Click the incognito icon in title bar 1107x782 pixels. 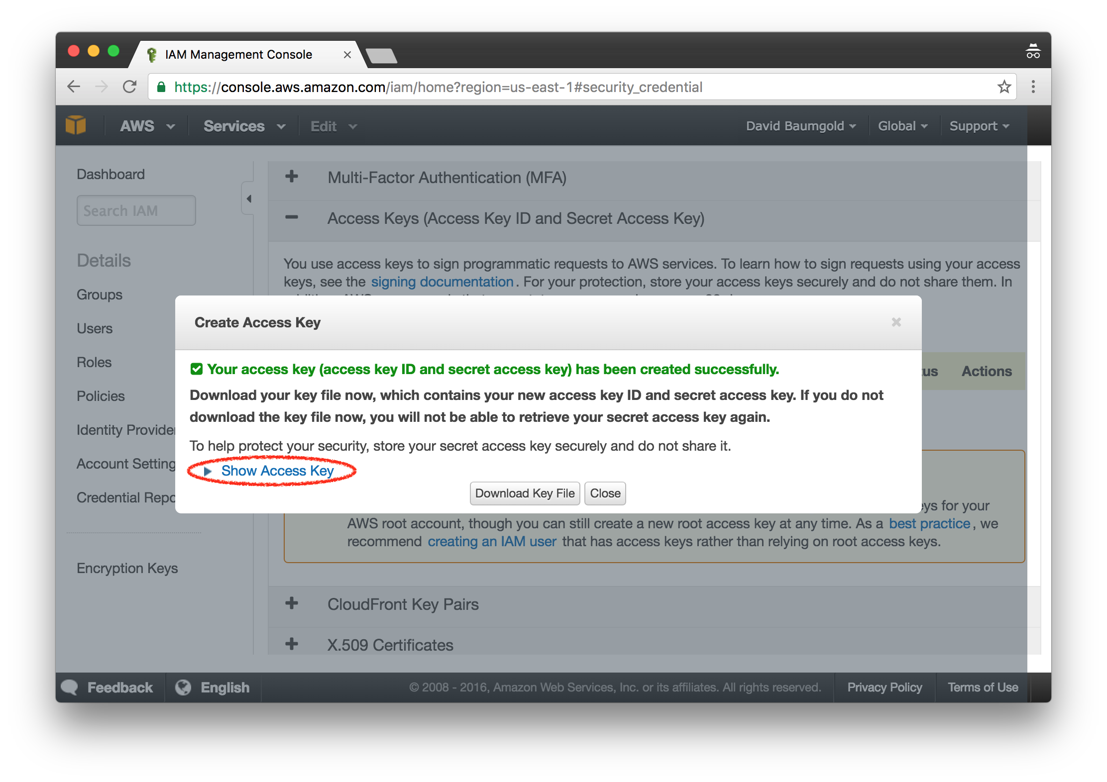point(1033,51)
